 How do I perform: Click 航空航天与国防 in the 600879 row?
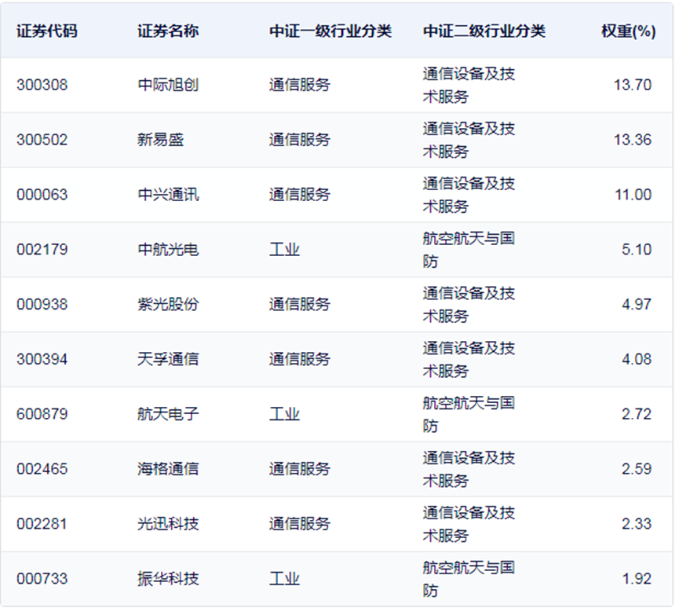pos(469,414)
